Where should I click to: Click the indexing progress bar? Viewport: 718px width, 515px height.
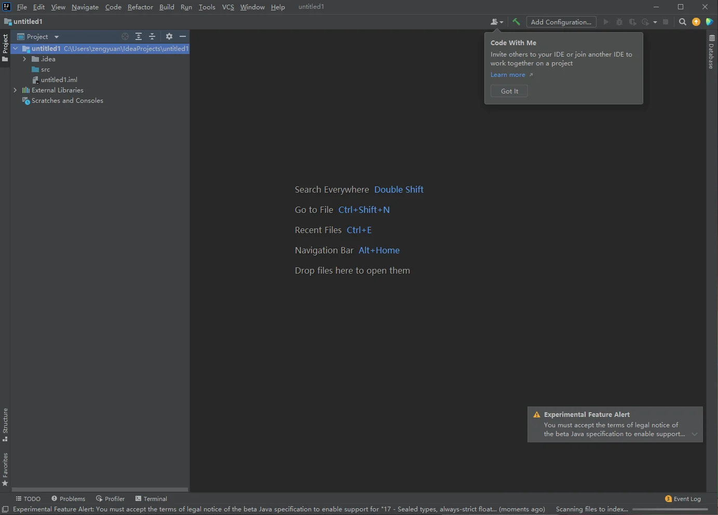pos(670,509)
